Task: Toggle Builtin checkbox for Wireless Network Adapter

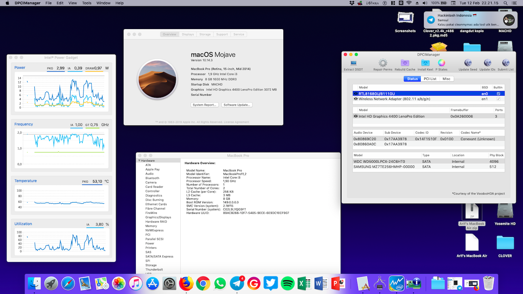Action: click(498, 99)
